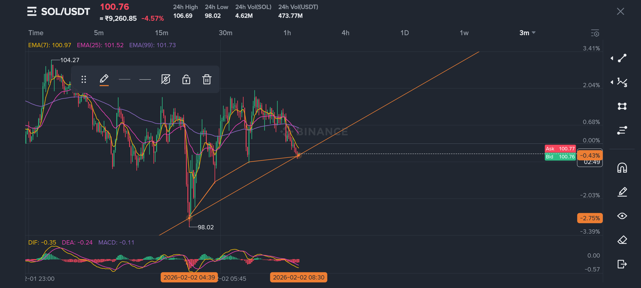
Task: Expand the wave pattern tools submenu arrow
Action: coord(612,82)
